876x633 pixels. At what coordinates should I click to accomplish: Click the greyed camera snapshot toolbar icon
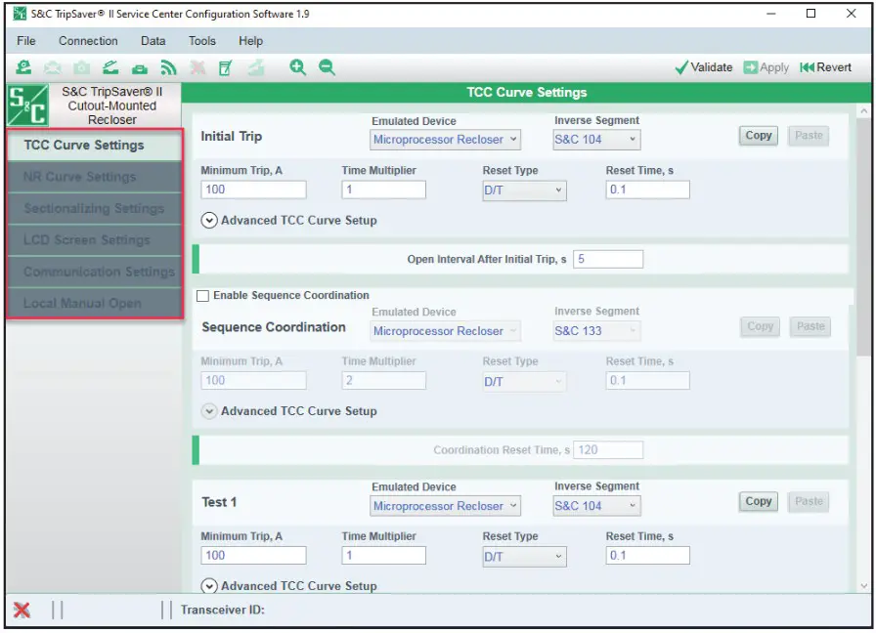(x=81, y=68)
